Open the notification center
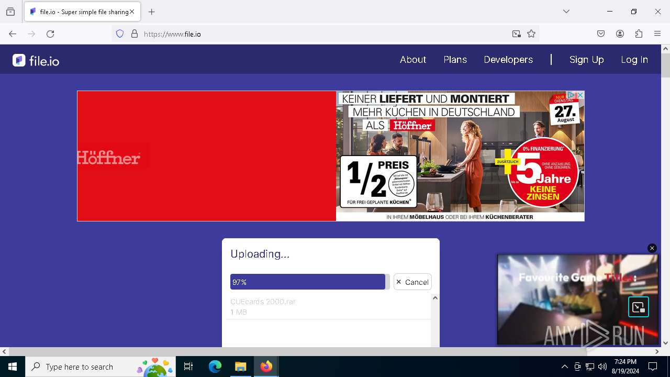This screenshot has height=377, width=670. (653, 367)
